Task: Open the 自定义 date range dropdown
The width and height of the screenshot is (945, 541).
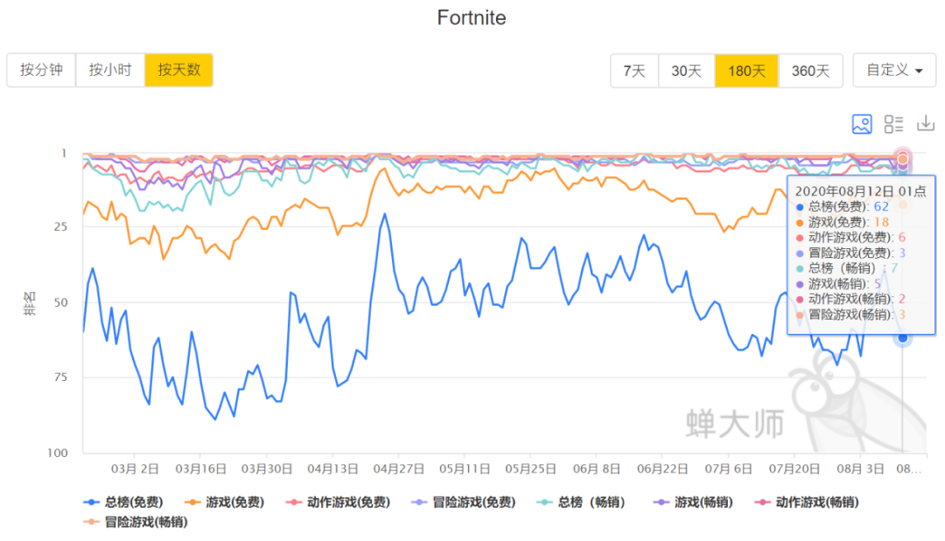Action: (x=894, y=71)
